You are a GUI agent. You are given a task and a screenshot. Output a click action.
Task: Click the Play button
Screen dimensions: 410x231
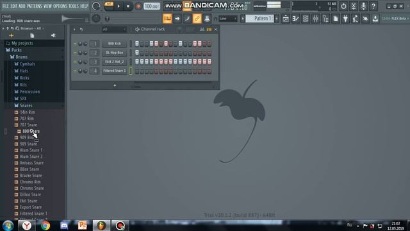click(119, 6)
